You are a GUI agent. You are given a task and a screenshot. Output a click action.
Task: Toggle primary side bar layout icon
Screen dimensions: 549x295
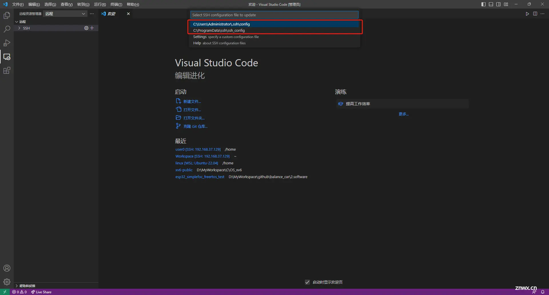click(x=484, y=4)
